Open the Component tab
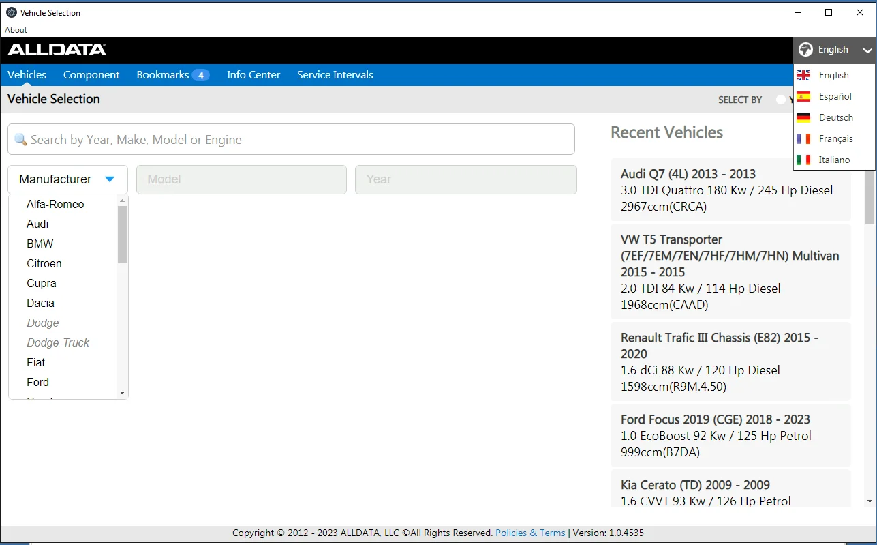The image size is (877, 545). pyautogui.click(x=91, y=75)
